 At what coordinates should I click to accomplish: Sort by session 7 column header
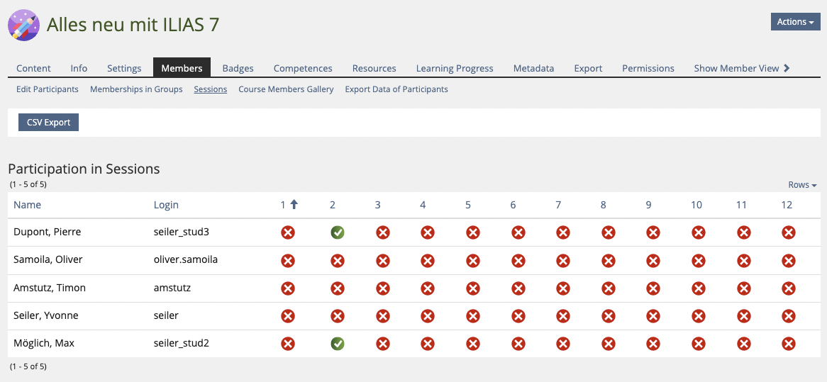[x=558, y=205]
